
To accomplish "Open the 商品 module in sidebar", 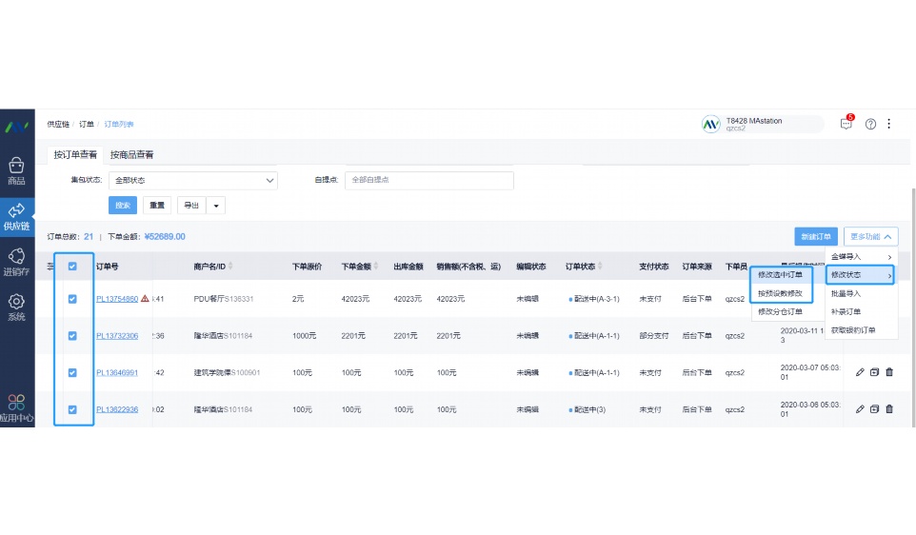I will point(16,169).
